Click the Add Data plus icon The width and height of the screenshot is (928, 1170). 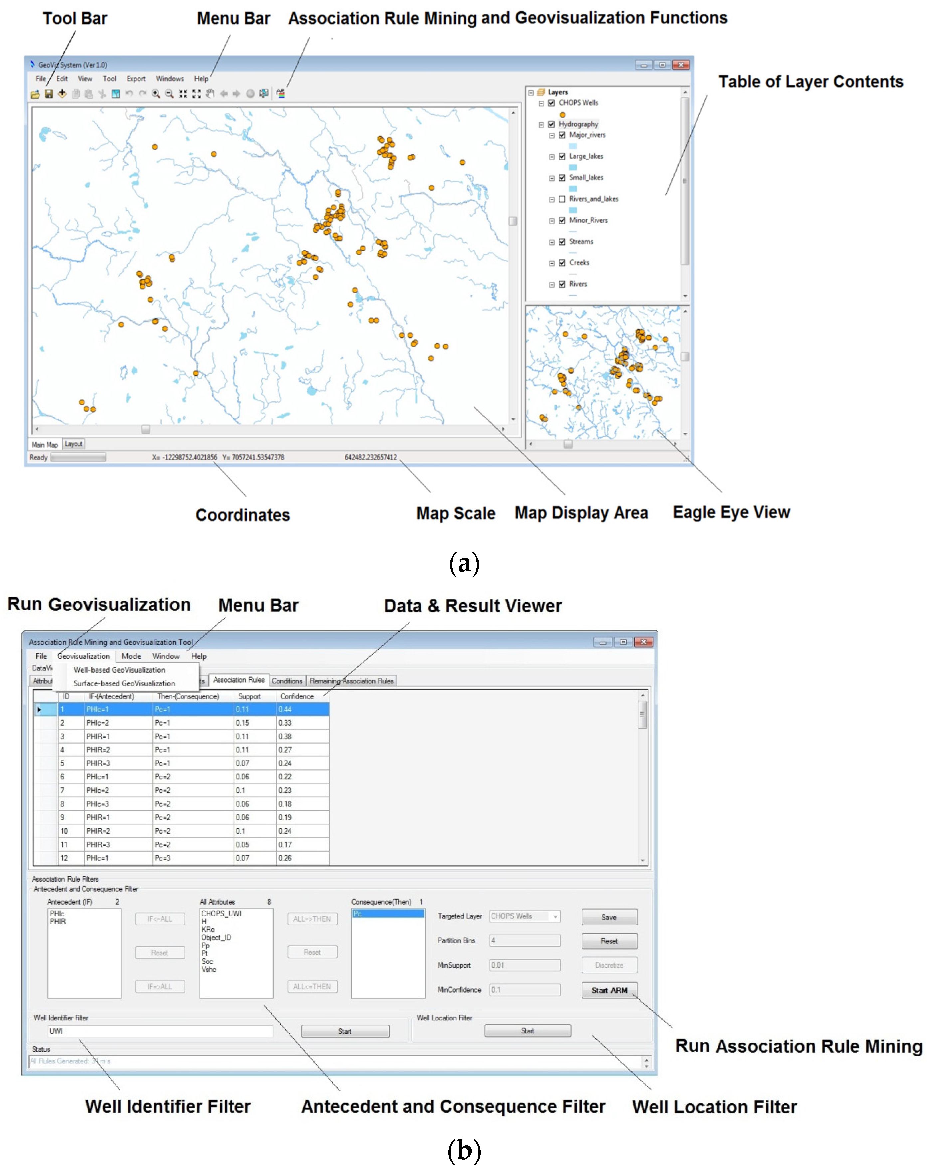62,94
